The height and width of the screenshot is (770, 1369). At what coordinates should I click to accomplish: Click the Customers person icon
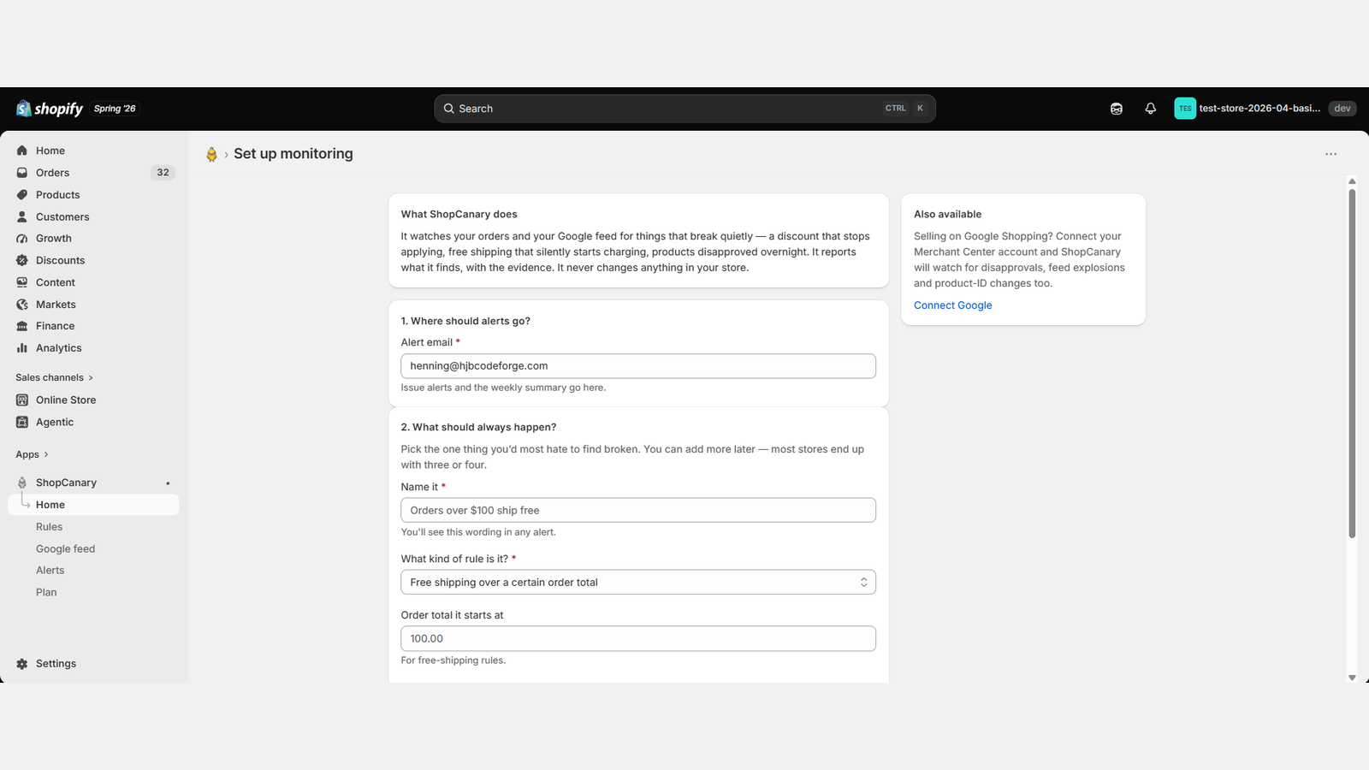point(22,217)
